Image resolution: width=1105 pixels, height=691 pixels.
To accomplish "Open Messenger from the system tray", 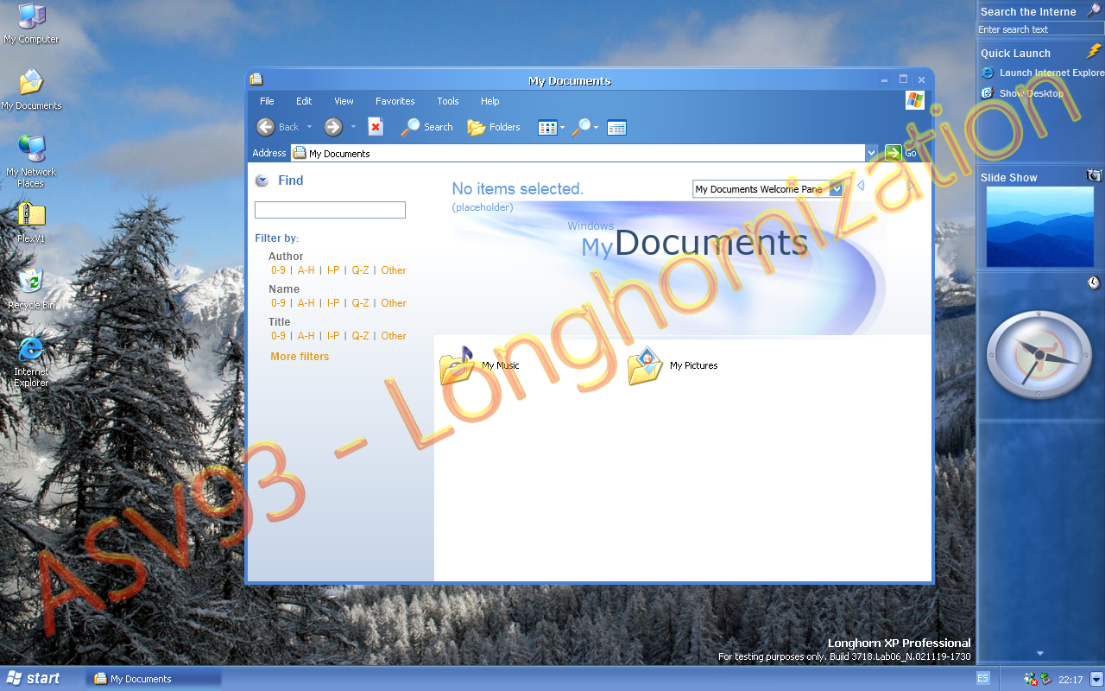I will tap(1031, 679).
